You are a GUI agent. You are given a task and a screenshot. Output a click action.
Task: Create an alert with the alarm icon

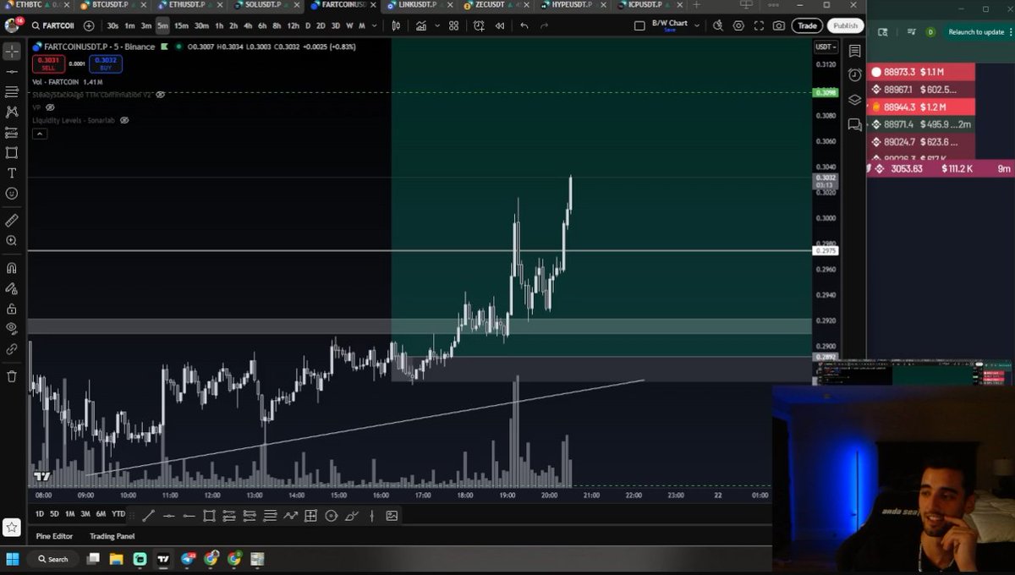pos(480,26)
